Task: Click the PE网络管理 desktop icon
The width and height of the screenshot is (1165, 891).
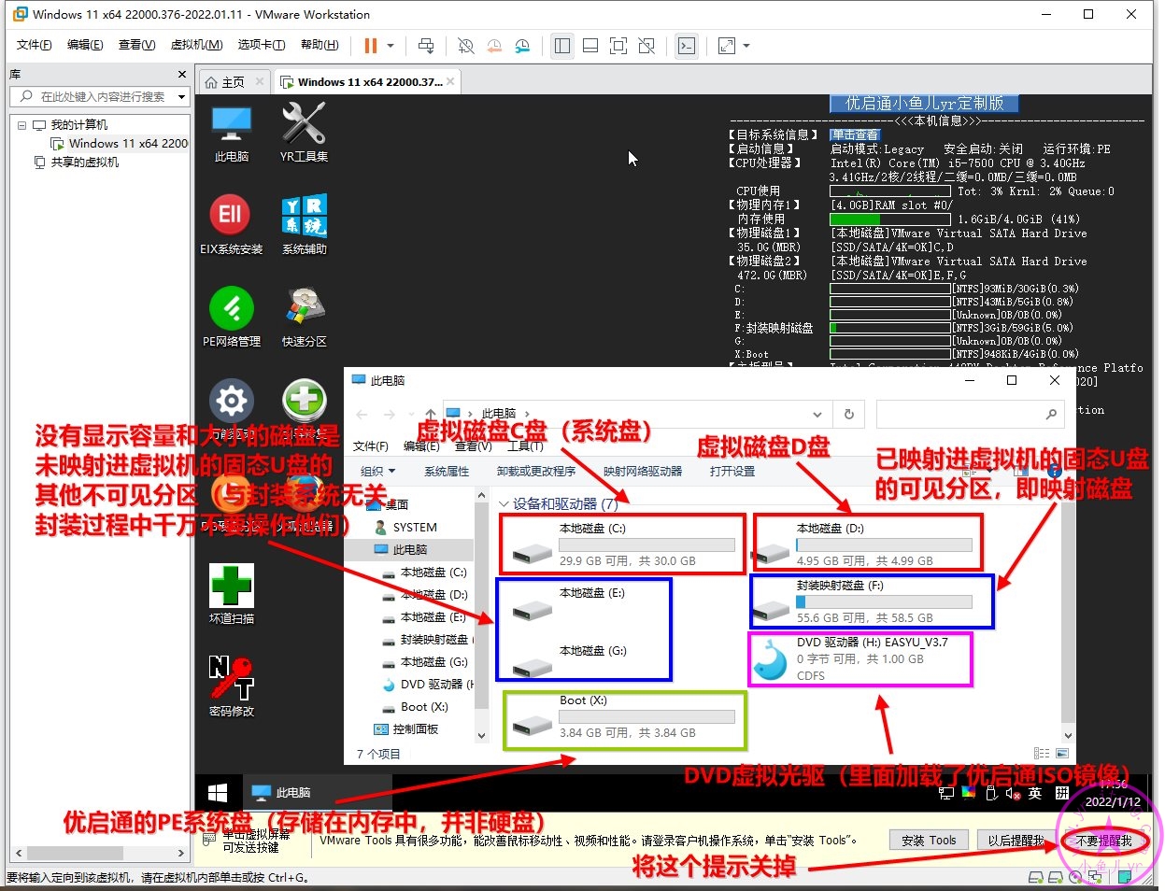Action: [x=231, y=318]
